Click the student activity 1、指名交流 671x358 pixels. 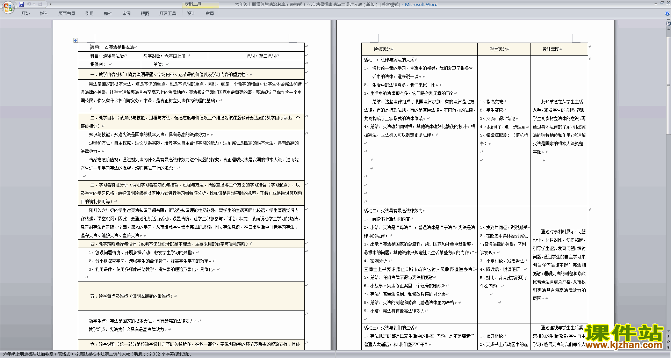[492, 102]
